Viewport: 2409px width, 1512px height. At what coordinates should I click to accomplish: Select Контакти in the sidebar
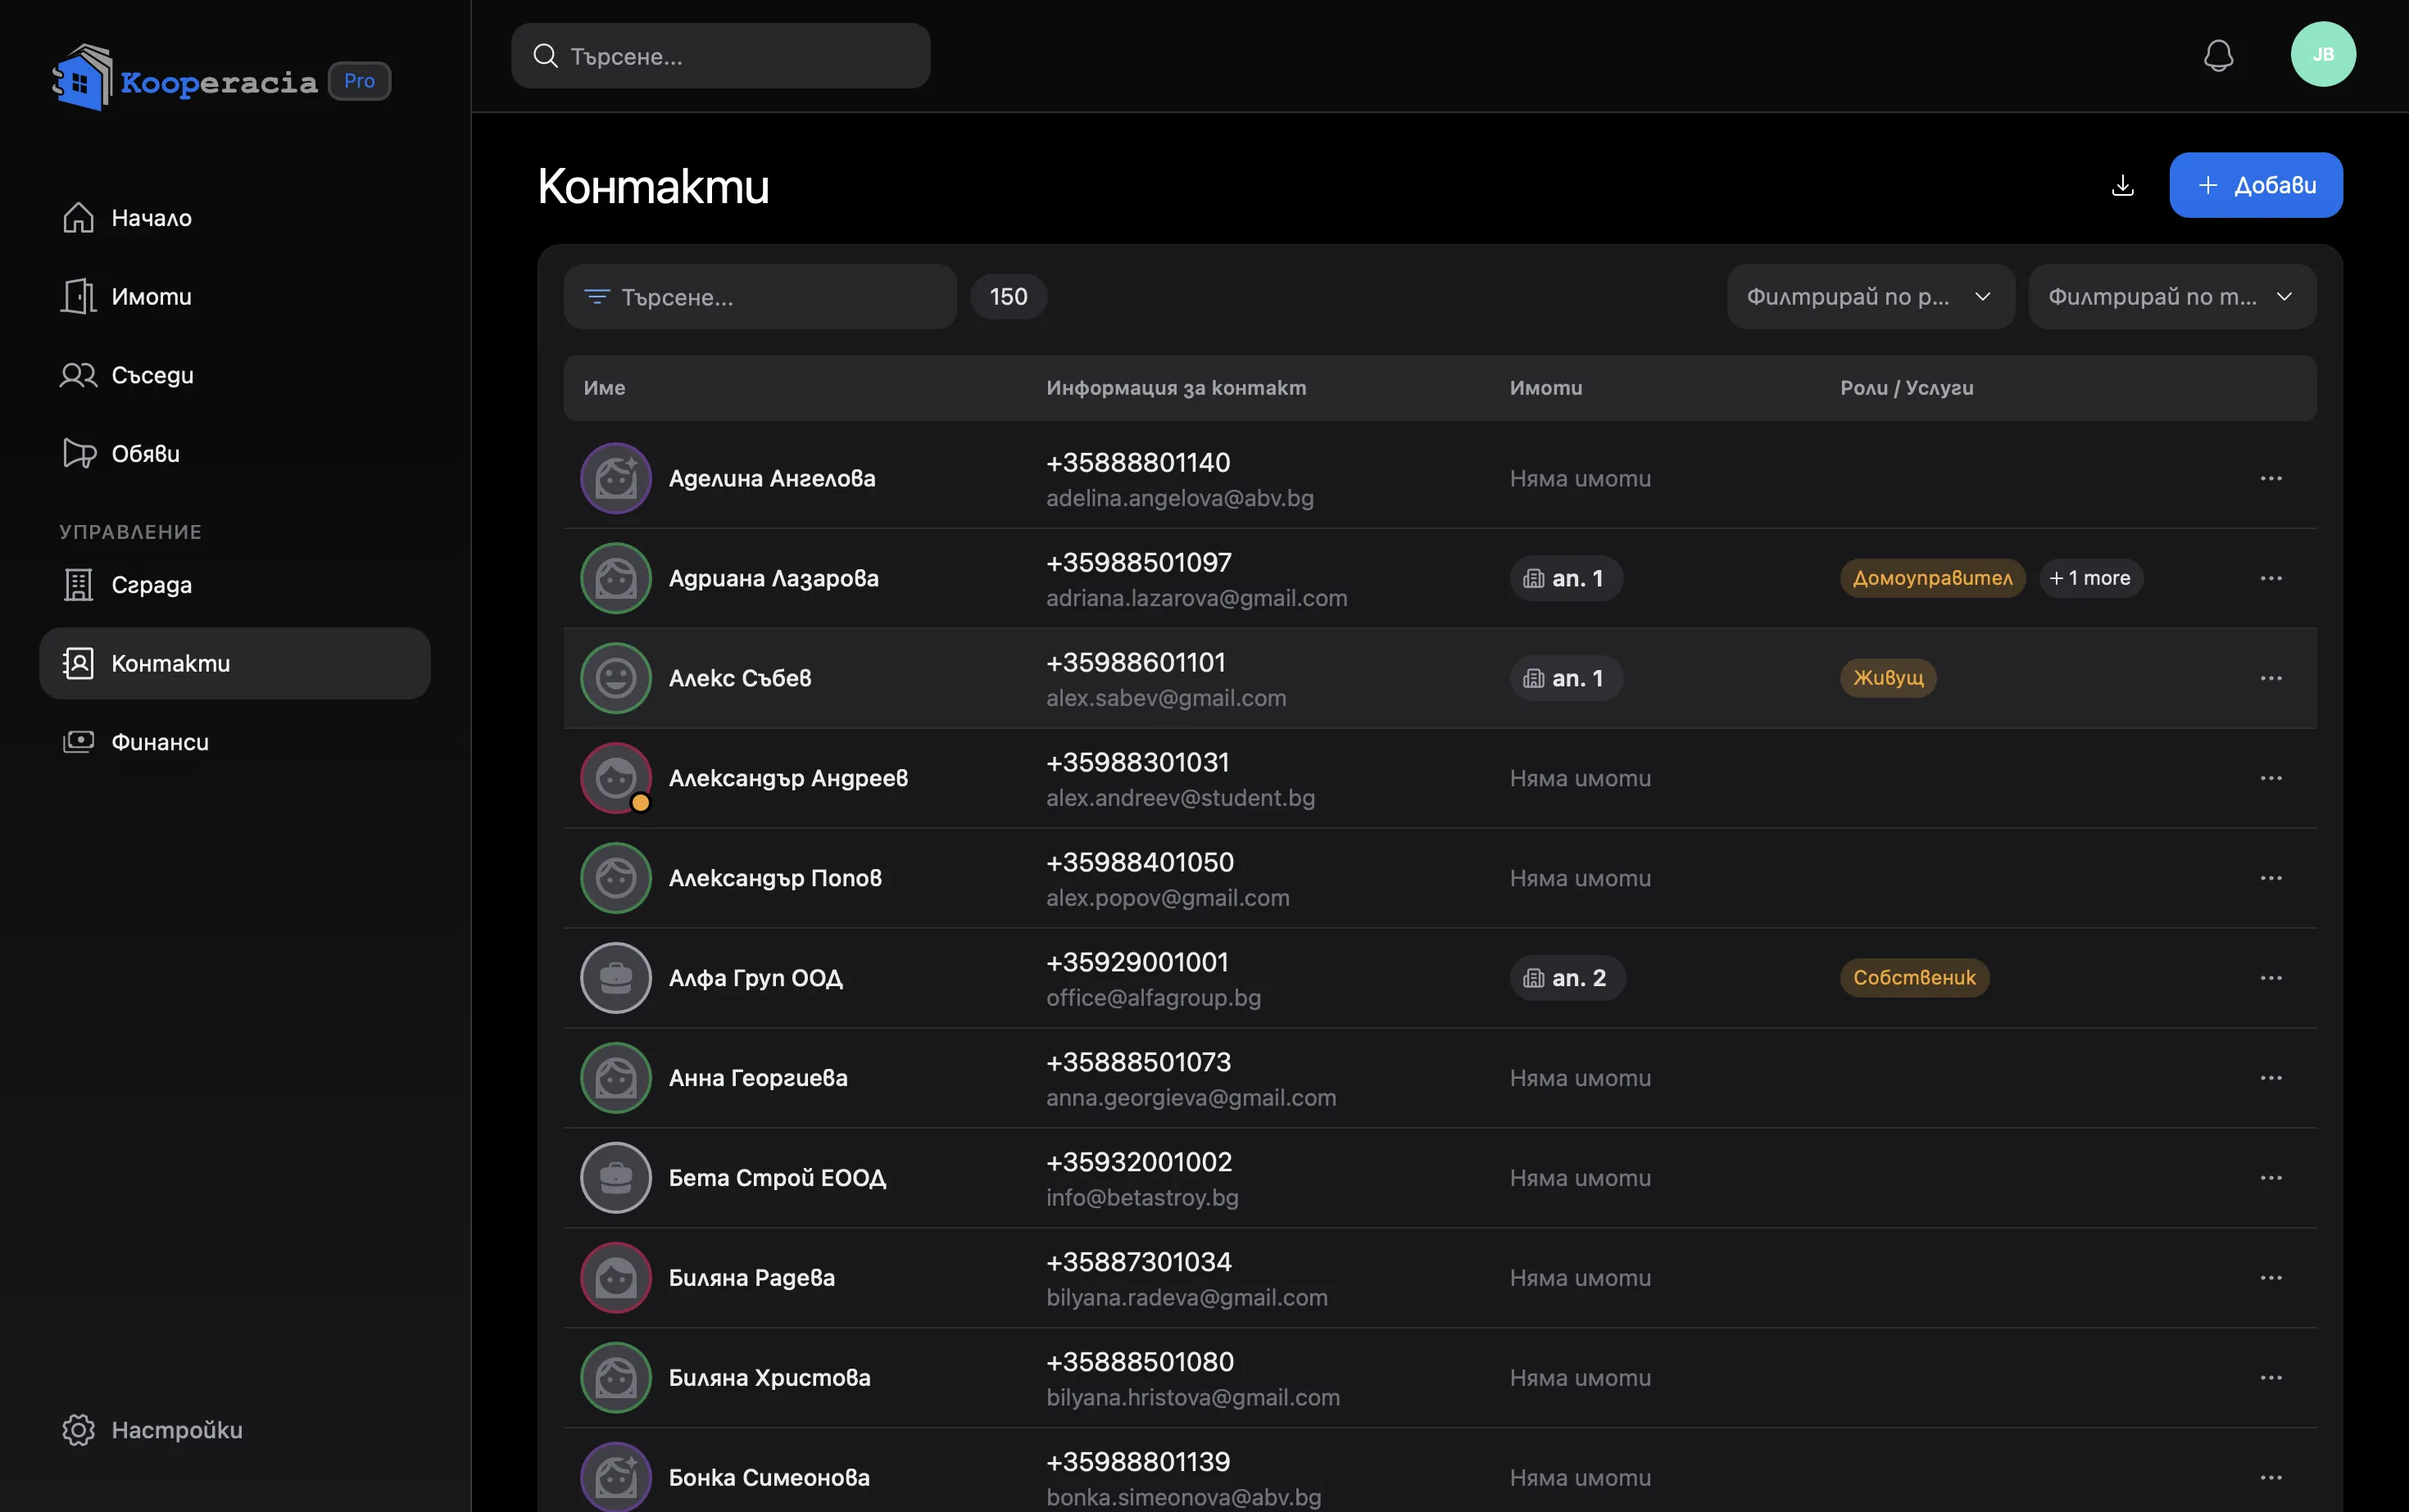[x=234, y=663]
